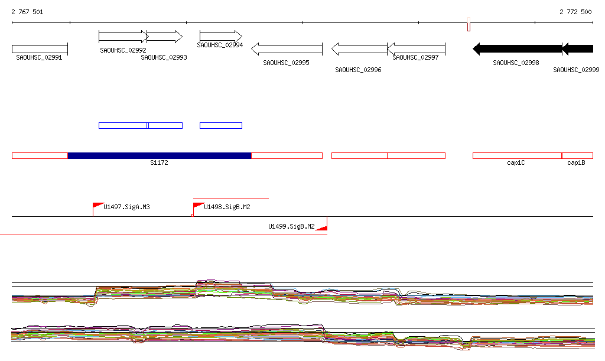Select the black SAOUHSC_02999 gene arrow

tap(577, 49)
